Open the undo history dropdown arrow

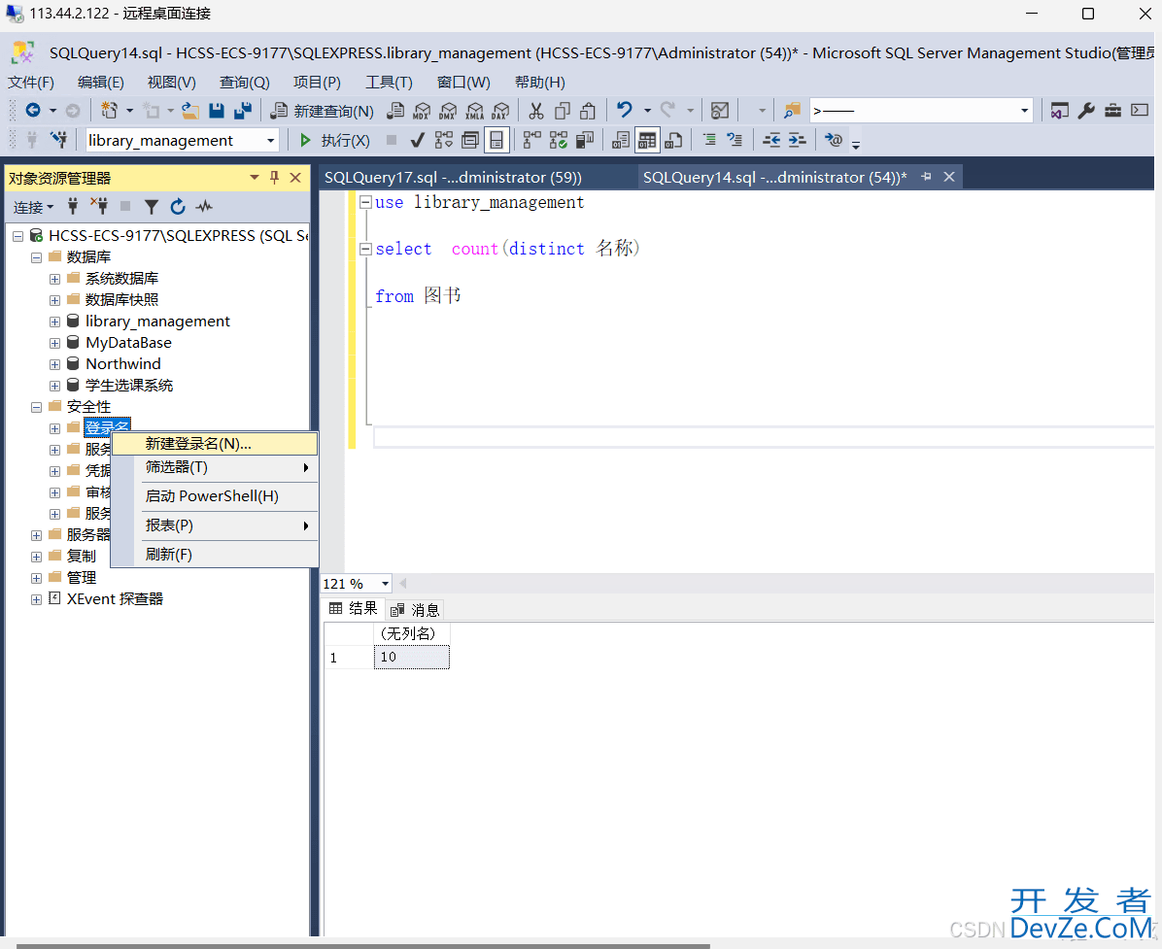pyautogui.click(x=647, y=111)
